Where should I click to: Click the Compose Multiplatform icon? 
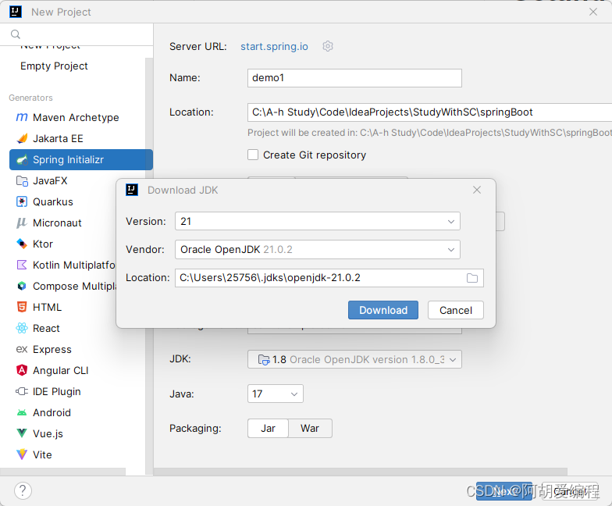click(x=22, y=286)
